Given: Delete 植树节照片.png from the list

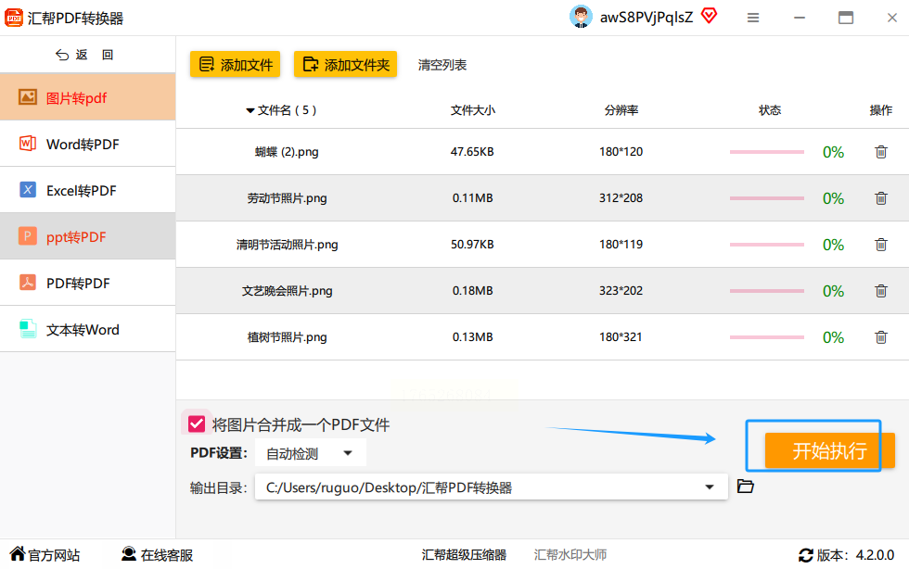Looking at the screenshot, I should coord(880,337).
